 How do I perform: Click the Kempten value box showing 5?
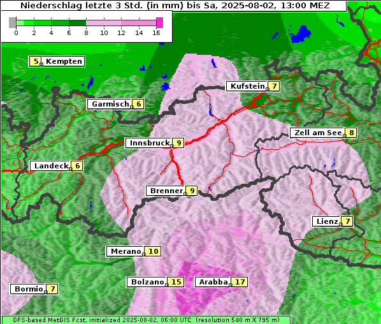[x=36, y=61]
